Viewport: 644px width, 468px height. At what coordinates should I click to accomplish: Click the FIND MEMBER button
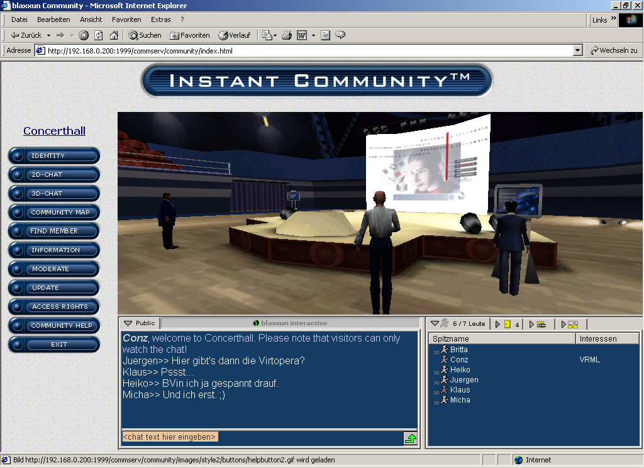point(54,231)
